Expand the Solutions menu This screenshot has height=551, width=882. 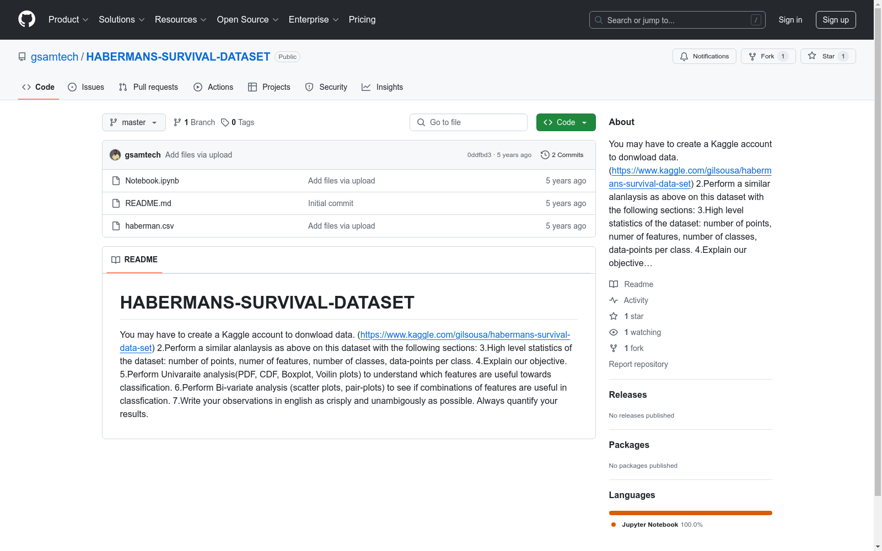pos(122,19)
